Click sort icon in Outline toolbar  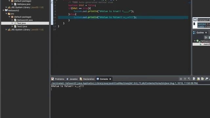[x=206, y=37]
